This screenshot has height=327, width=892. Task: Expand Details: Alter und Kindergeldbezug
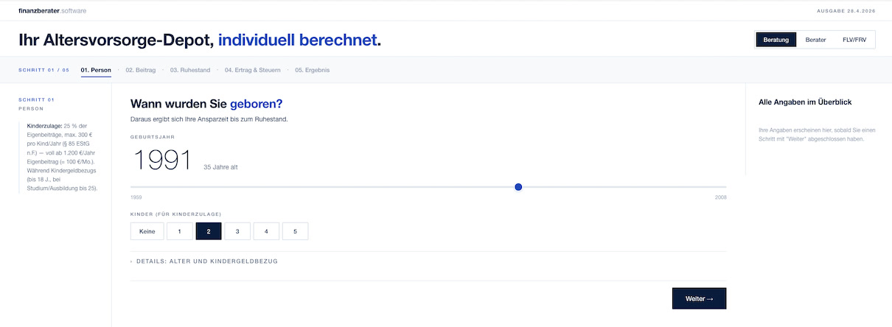[x=204, y=261]
